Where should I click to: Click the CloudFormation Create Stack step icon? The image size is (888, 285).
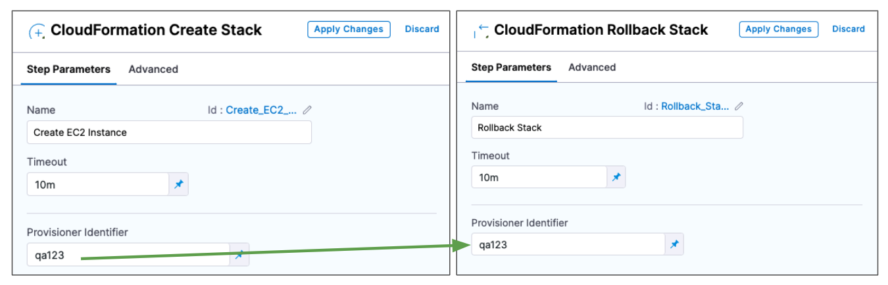37,31
